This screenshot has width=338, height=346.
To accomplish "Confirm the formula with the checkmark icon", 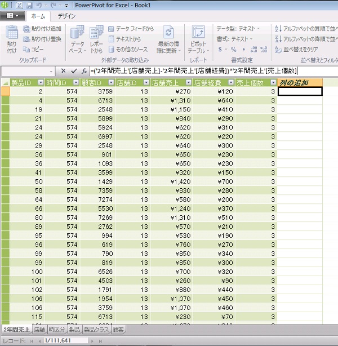I will pyautogui.click(x=74, y=71).
